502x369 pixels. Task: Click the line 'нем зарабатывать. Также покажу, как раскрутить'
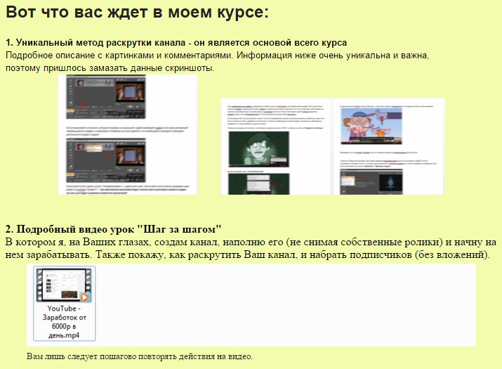pos(124,254)
